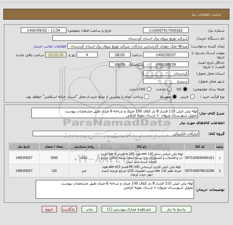Viewport: 233px width, 225px height.
Task: Click the response deadline hour 08:00 field
Action: tap(120, 55)
